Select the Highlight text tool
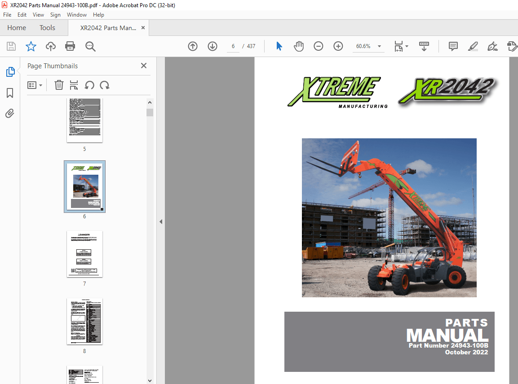 tap(473, 46)
